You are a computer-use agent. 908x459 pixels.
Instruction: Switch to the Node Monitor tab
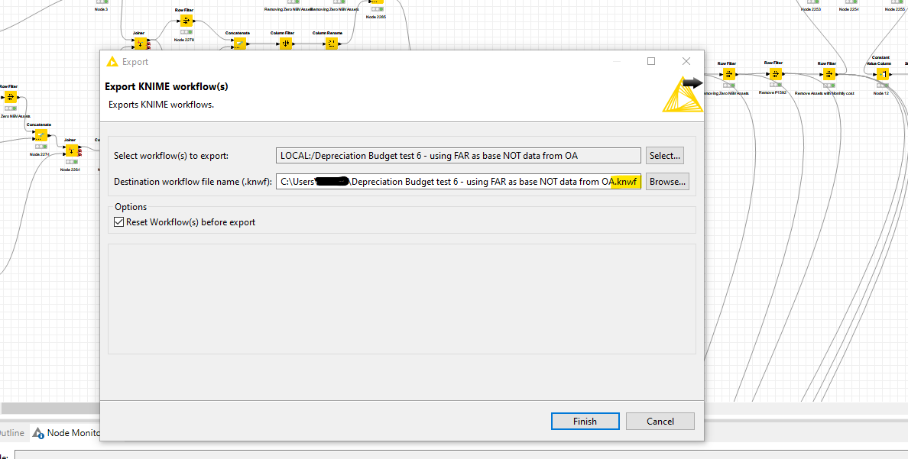pyautogui.click(x=67, y=433)
